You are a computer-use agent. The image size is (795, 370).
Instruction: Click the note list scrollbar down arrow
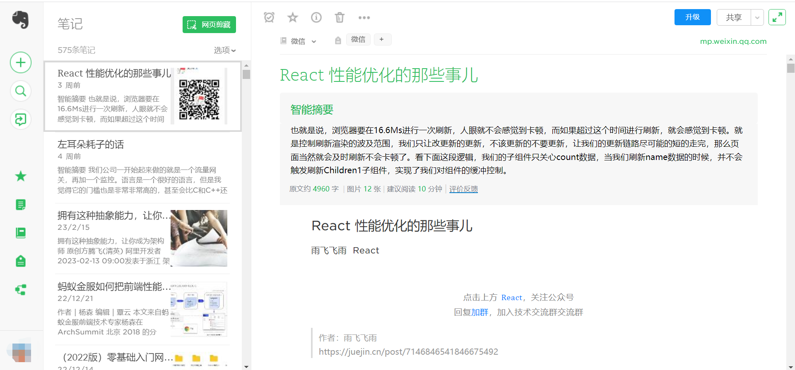[246, 366]
